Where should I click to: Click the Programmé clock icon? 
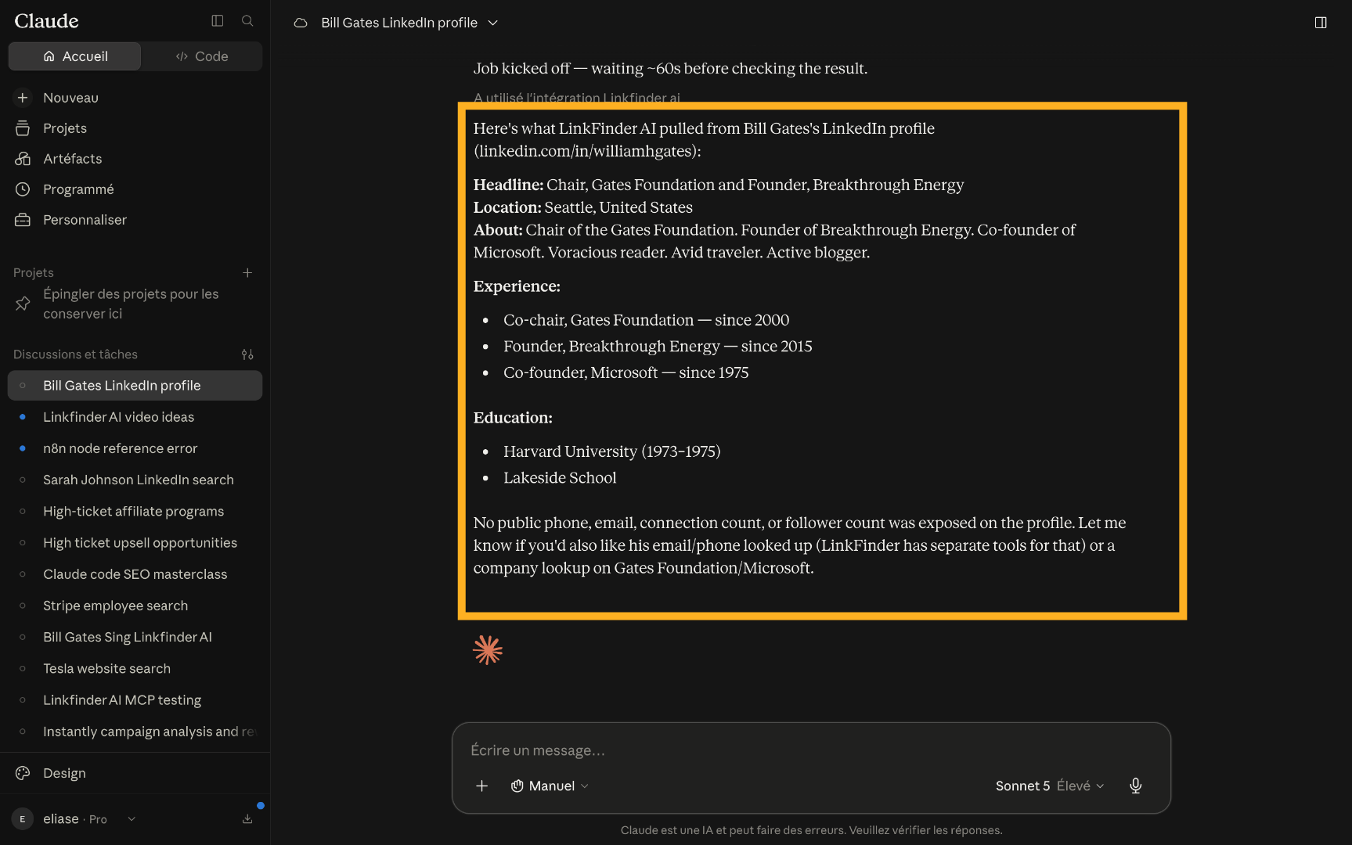point(23,189)
